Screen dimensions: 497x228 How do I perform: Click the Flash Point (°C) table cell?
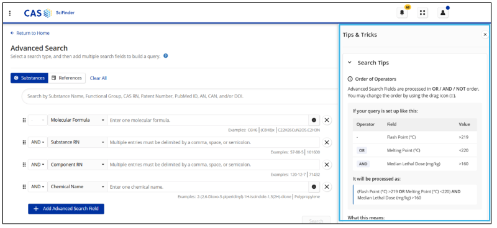coord(401,137)
